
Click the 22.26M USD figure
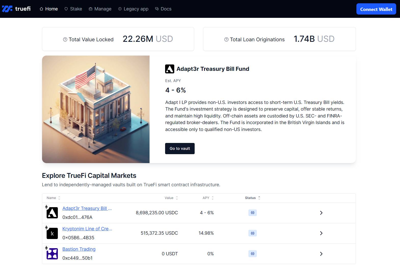(148, 39)
